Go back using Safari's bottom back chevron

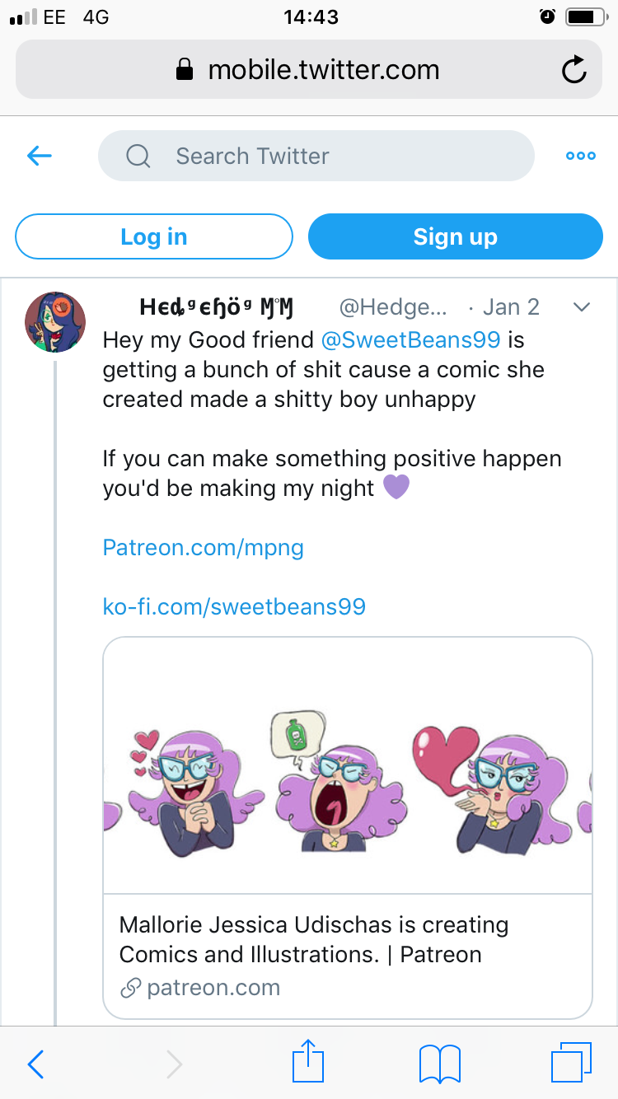[35, 1064]
